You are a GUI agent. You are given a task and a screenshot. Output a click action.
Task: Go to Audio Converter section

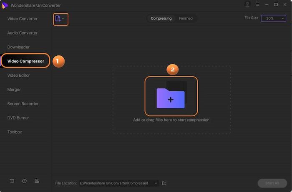(x=22, y=33)
